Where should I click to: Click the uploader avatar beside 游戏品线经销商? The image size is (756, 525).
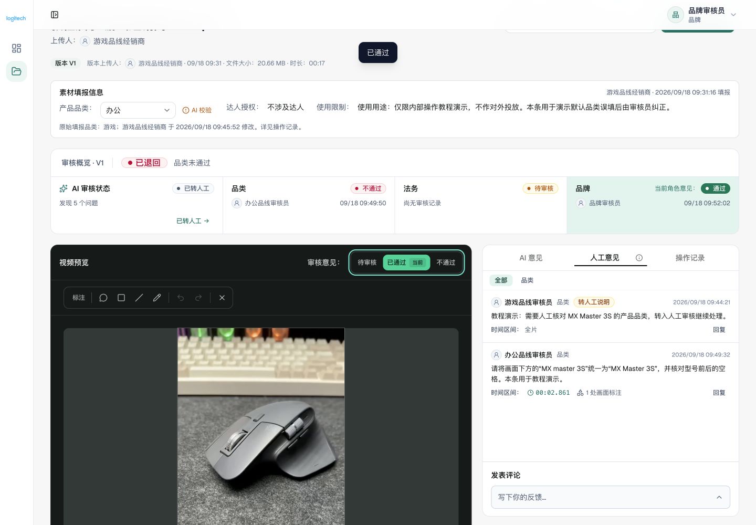pyautogui.click(x=85, y=41)
